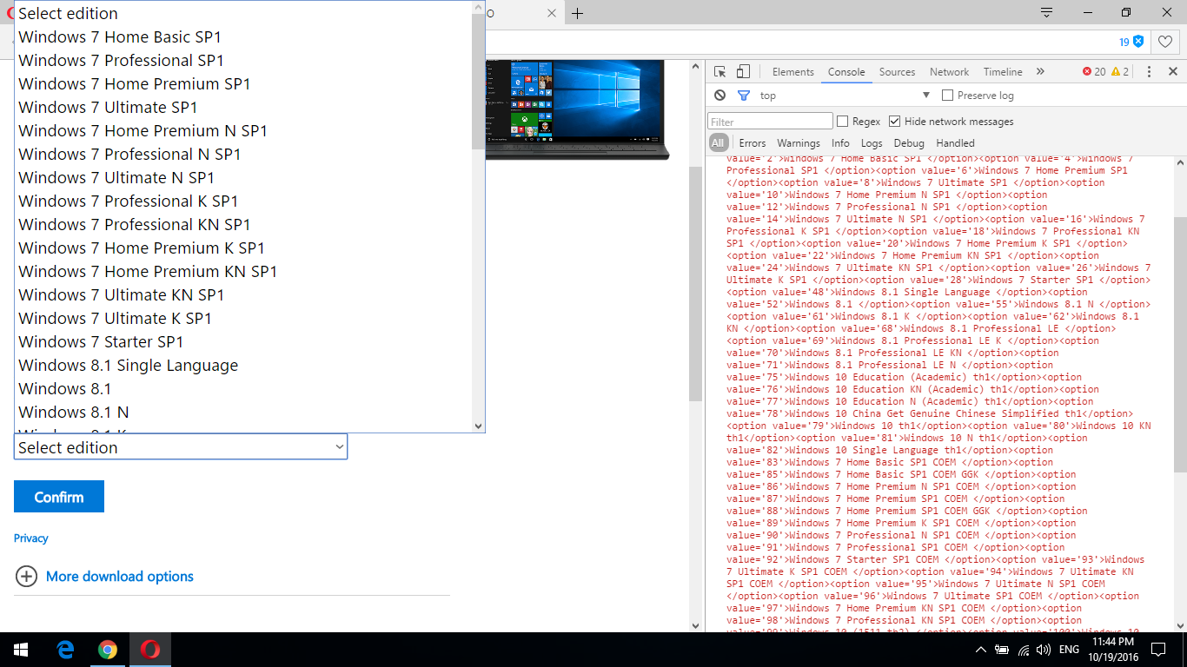1187x667 pixels.
Task: Open DevTools three-dot customize menu
Action: pos(1149,72)
